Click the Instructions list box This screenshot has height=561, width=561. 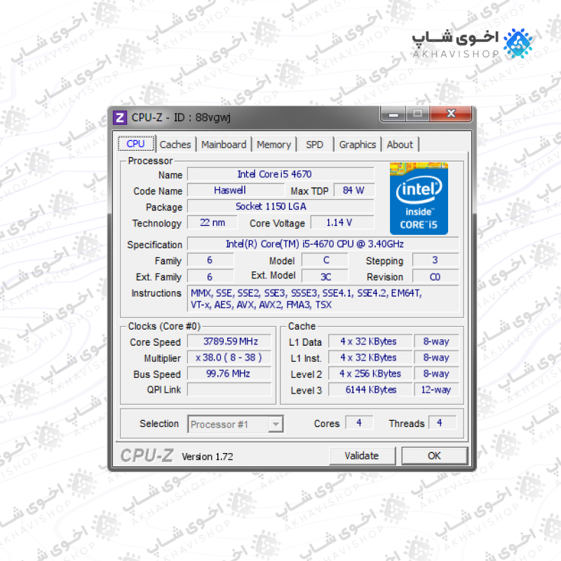point(323,299)
